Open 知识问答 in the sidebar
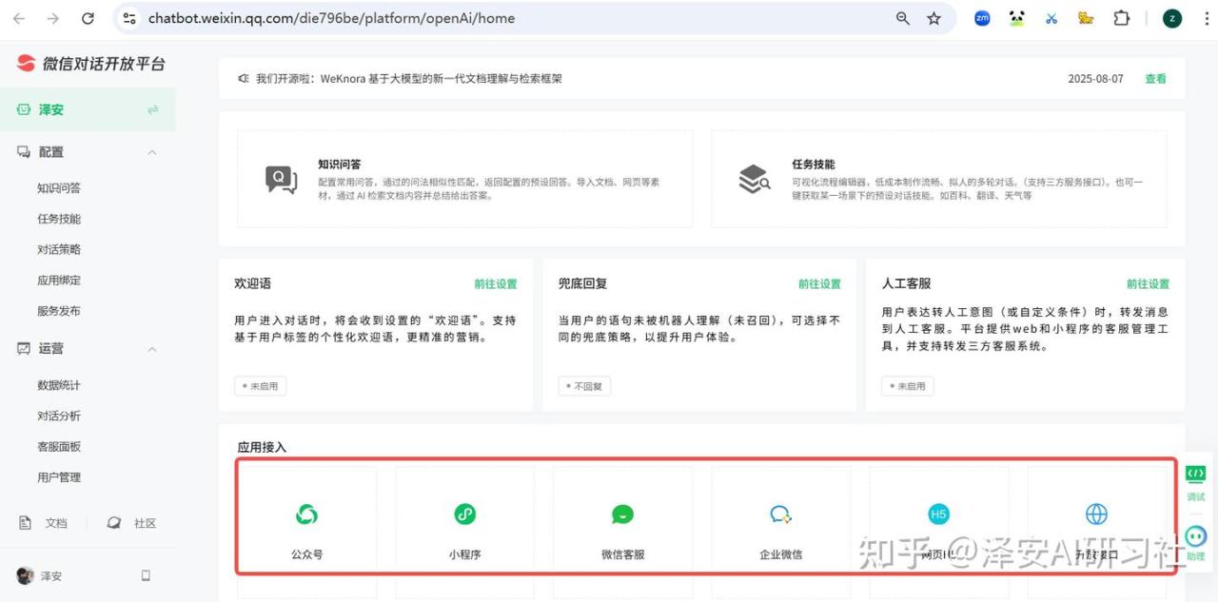 tap(59, 188)
